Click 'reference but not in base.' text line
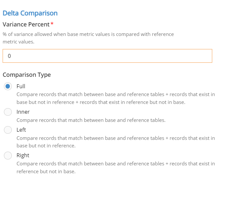 pos(46,171)
